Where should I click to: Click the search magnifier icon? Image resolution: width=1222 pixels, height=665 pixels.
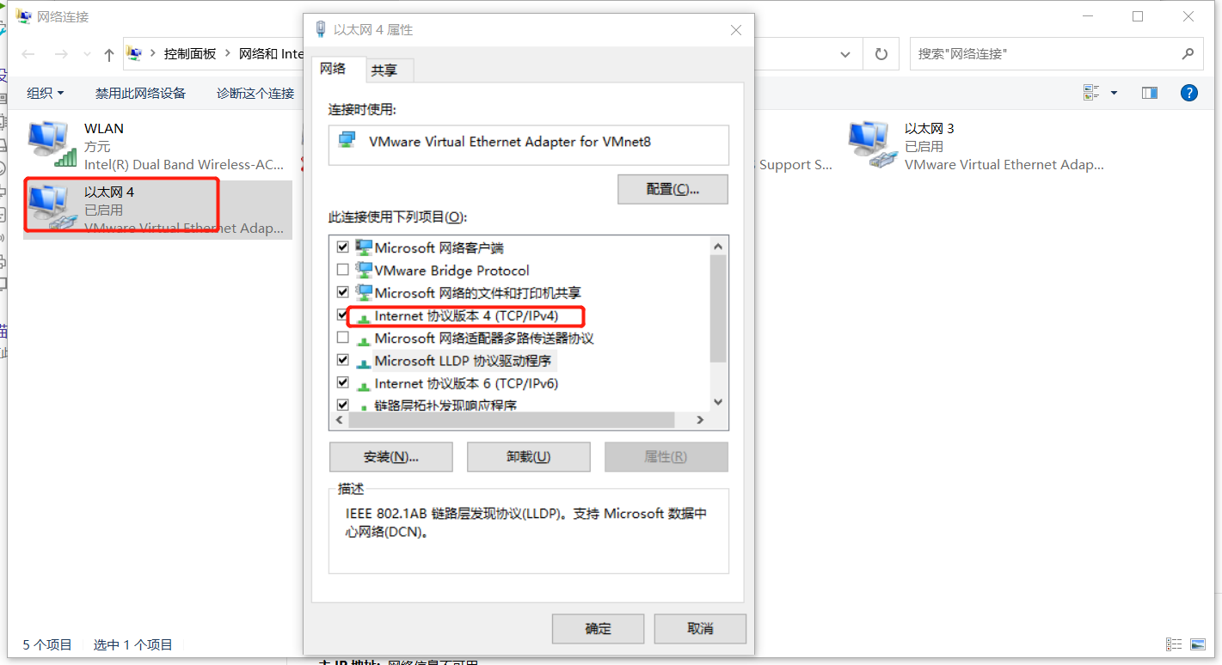pyautogui.click(x=1188, y=53)
